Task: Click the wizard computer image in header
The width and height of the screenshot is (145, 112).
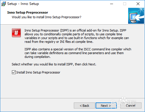Action: 136,16
